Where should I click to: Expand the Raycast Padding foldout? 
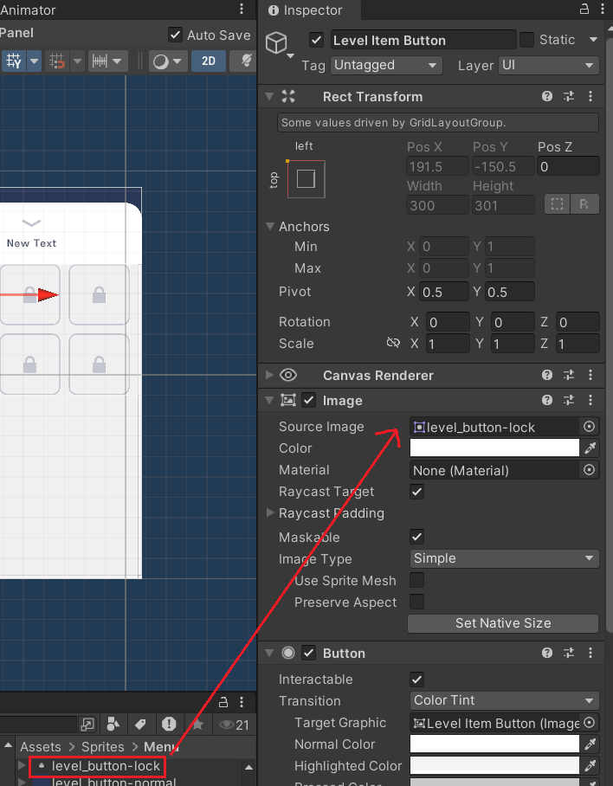[270, 512]
